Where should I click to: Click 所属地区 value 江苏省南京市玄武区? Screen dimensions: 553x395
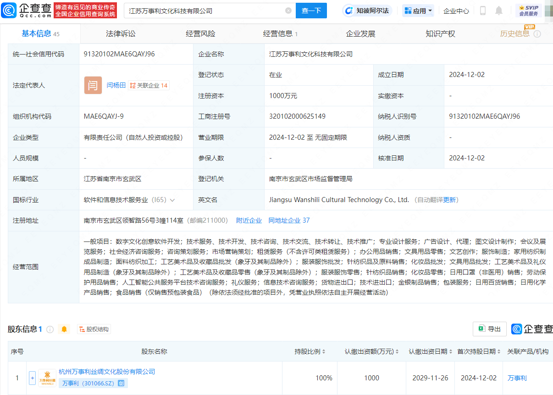click(113, 179)
